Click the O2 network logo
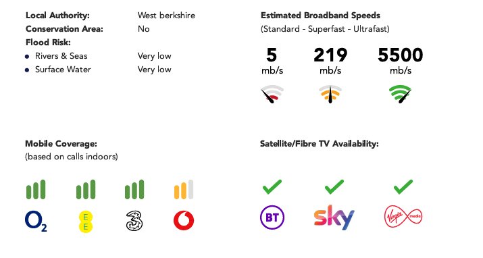 (36, 221)
